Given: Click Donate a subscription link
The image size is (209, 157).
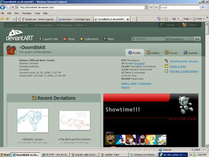Looking at the screenshot, I should click(184, 71).
